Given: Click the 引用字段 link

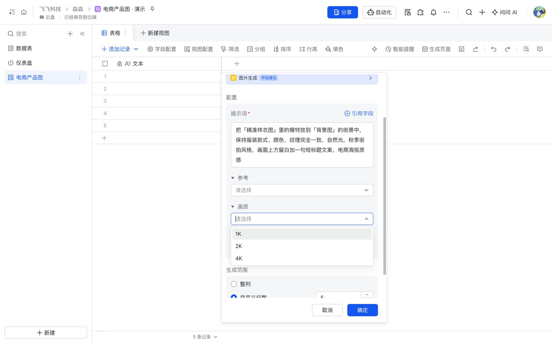Looking at the screenshot, I should point(359,114).
